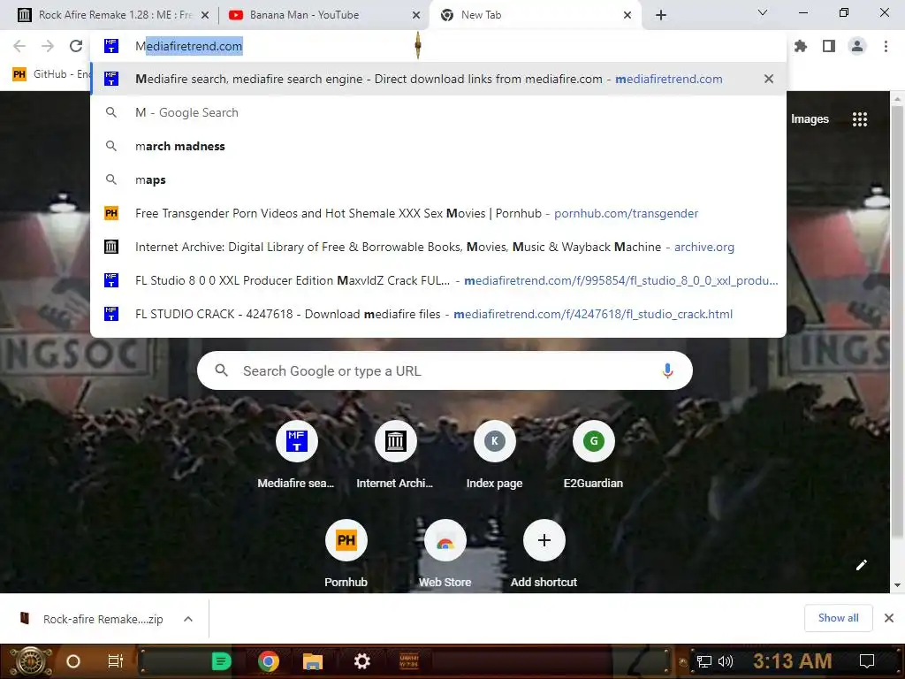The height and width of the screenshot is (679, 905).
Task: Click the address bar text Mediafiretrend.com
Action: pyautogui.click(x=189, y=46)
